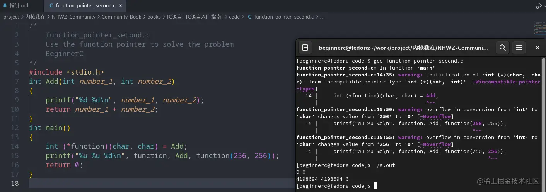Click 'function_pointer_second.c:14:35:' in the terminal
The image size is (546, 192).
[346, 75]
